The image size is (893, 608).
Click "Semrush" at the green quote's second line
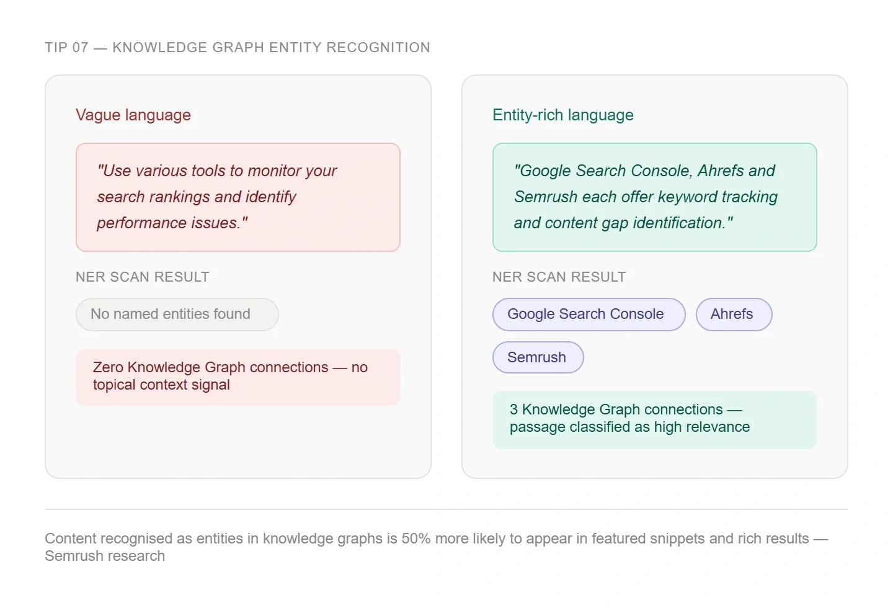coord(545,197)
